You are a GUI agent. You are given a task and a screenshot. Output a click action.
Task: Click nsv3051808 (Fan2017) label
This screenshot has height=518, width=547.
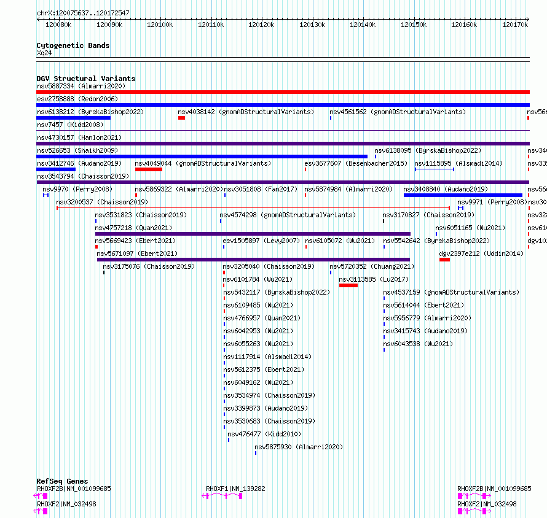tap(261, 189)
